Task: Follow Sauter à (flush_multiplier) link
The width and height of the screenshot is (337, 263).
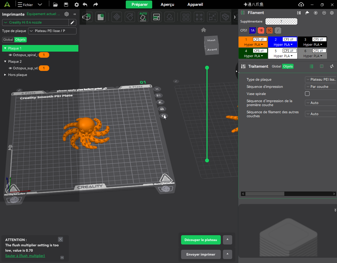Action: coord(25,256)
